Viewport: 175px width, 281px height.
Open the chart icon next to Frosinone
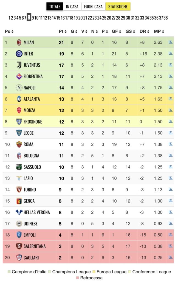coord(170,121)
